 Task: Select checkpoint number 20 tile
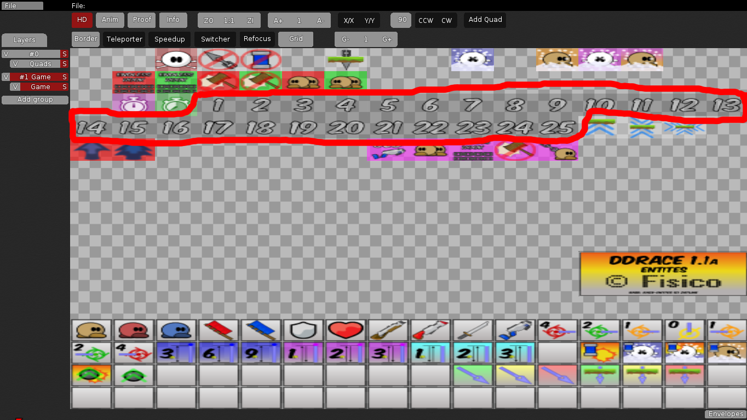pos(346,128)
